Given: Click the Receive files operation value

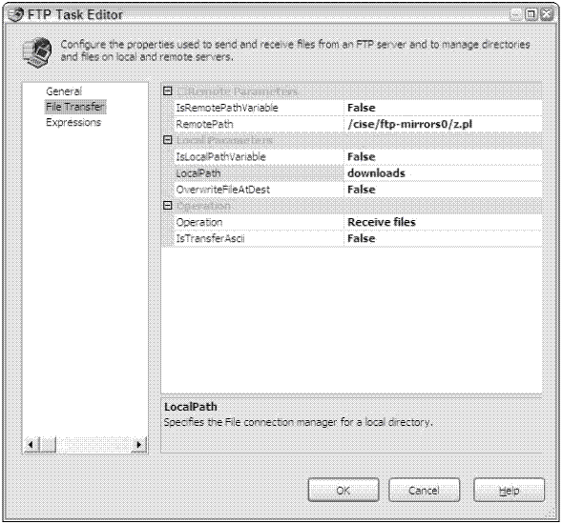Looking at the screenshot, I should (x=443, y=222).
